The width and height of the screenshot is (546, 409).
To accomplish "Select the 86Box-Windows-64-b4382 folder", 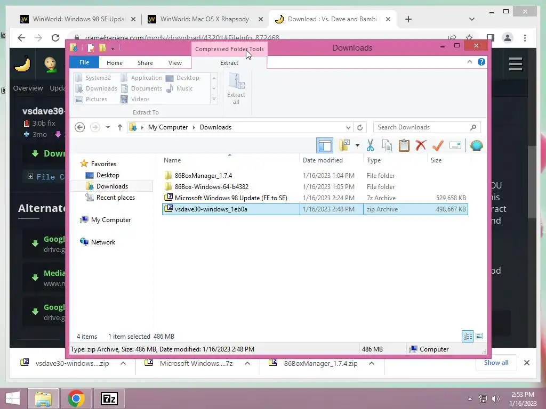I will point(211,187).
